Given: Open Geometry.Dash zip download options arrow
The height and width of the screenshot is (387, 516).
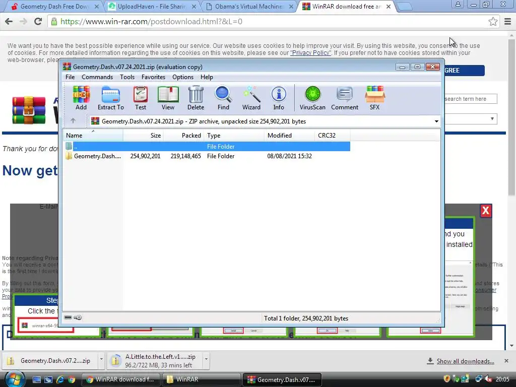Looking at the screenshot, I should tap(101, 360).
